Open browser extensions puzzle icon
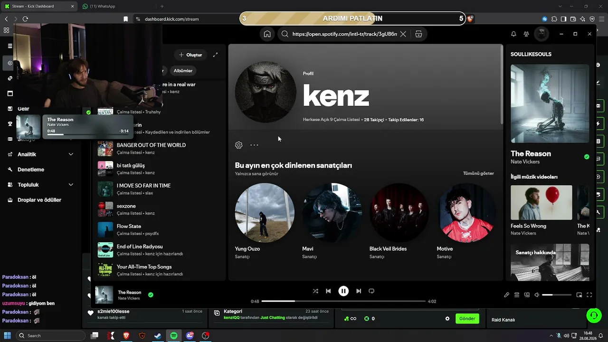The height and width of the screenshot is (342, 608). coord(554,19)
